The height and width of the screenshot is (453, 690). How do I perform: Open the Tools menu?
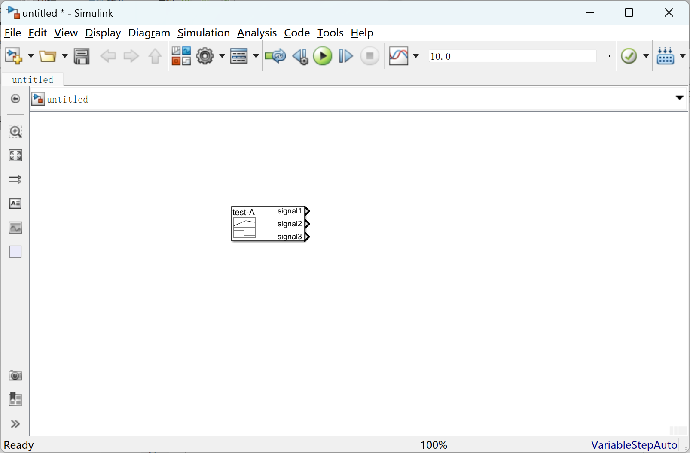[330, 33]
